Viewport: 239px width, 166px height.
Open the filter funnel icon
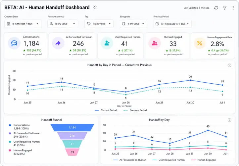point(224,8)
